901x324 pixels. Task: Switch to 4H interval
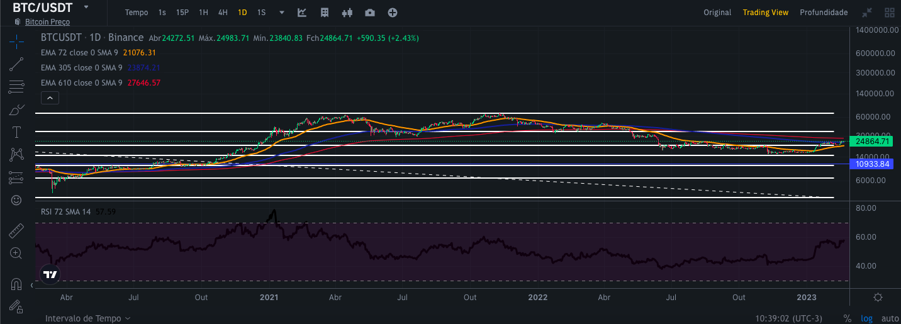click(x=223, y=13)
